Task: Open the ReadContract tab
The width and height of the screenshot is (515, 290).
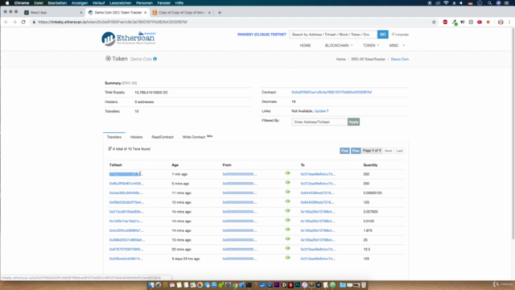Action: point(163,137)
